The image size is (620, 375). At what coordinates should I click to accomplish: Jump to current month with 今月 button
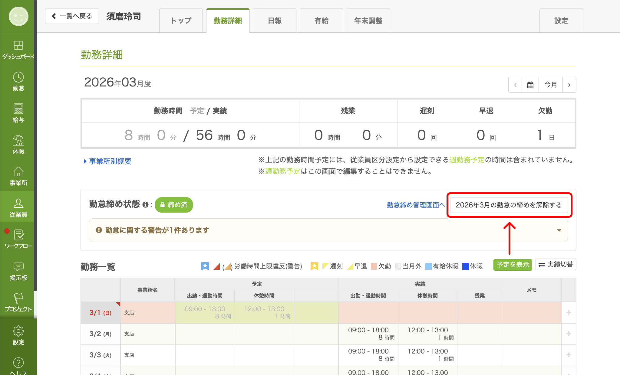tap(550, 85)
